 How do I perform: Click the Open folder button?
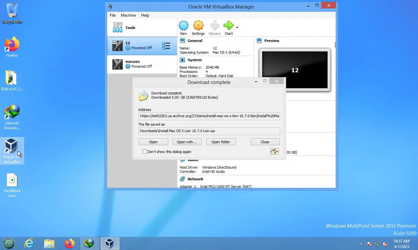click(x=221, y=142)
